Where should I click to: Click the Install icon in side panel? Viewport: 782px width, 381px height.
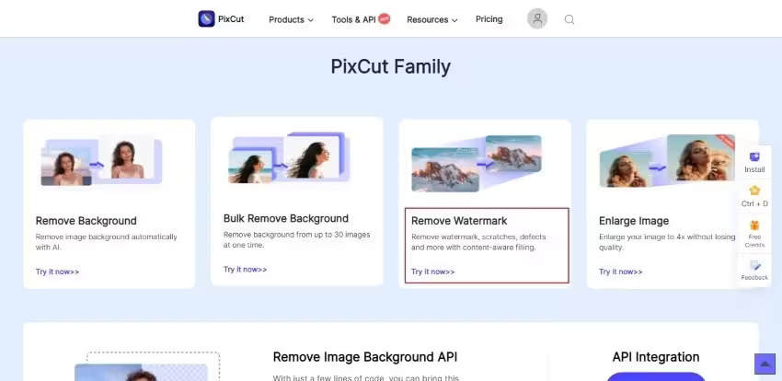click(x=754, y=156)
